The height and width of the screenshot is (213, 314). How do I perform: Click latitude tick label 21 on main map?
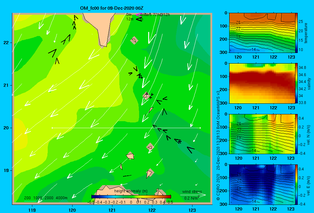[x=6, y=85]
